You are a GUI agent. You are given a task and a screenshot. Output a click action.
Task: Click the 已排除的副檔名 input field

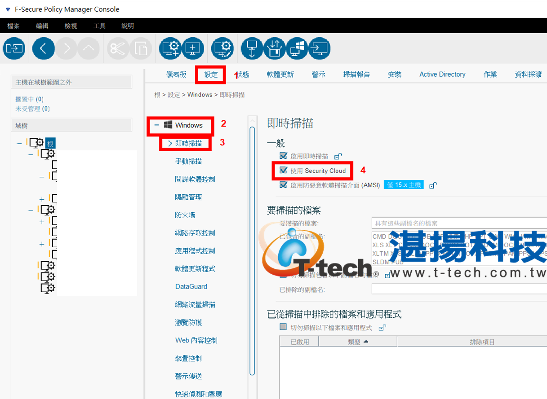click(x=459, y=289)
